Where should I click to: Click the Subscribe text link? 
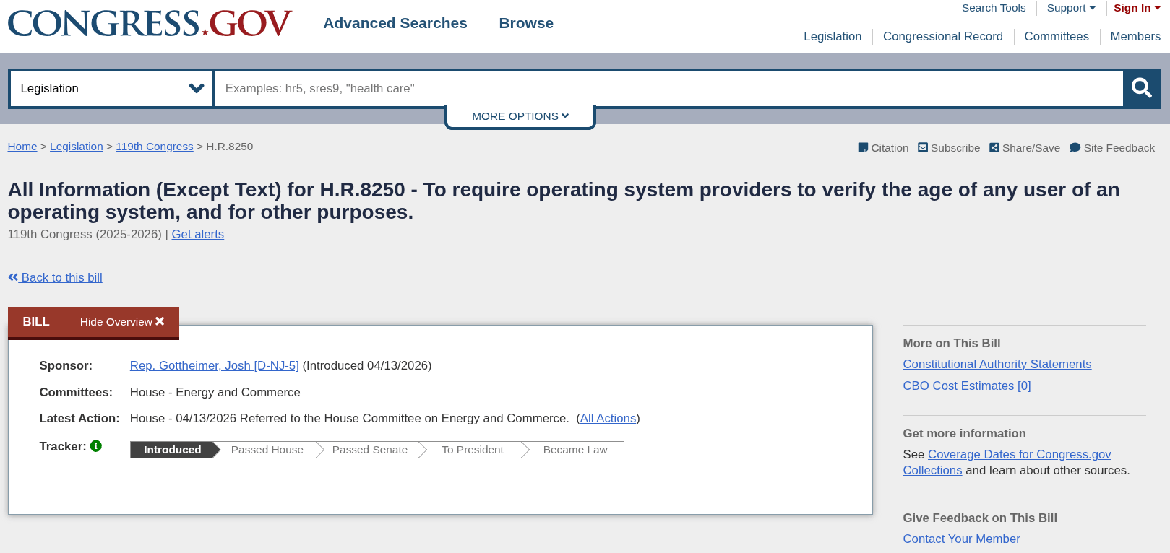[x=955, y=148]
